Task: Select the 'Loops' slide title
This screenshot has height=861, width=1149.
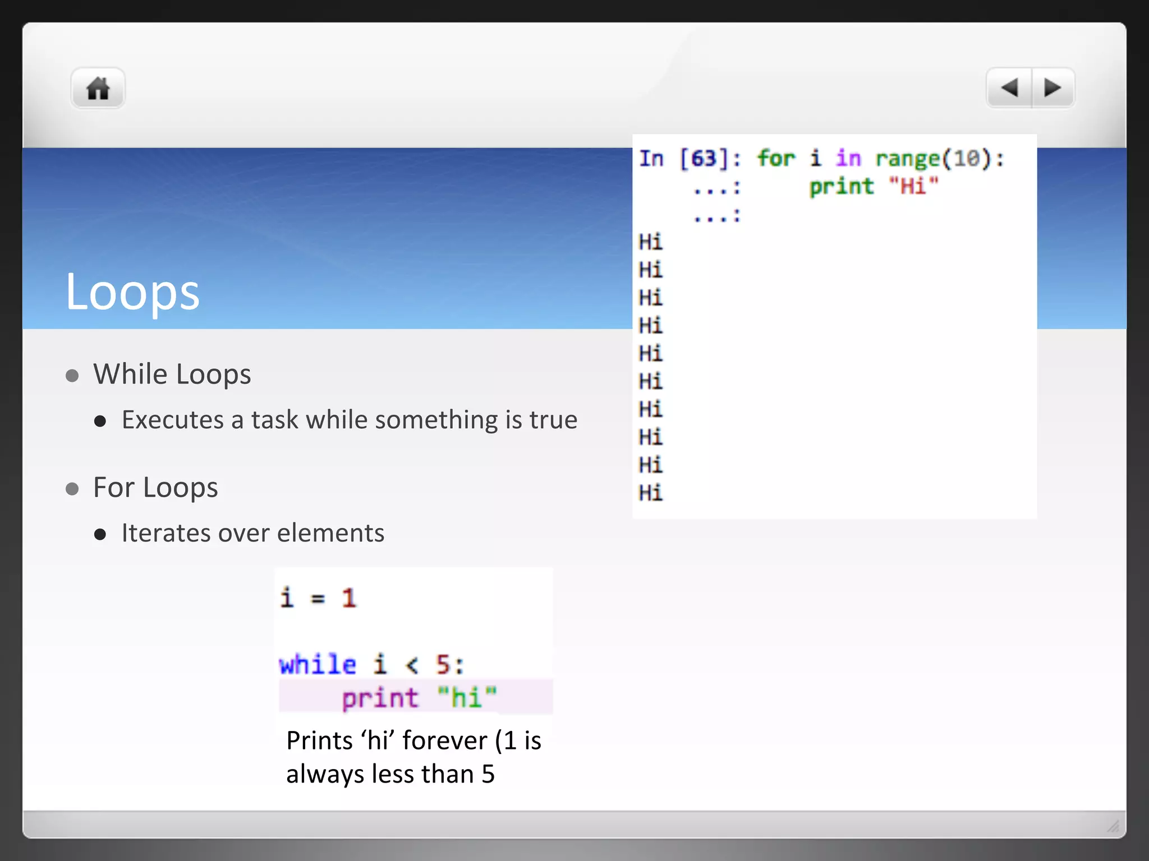Action: point(132,293)
